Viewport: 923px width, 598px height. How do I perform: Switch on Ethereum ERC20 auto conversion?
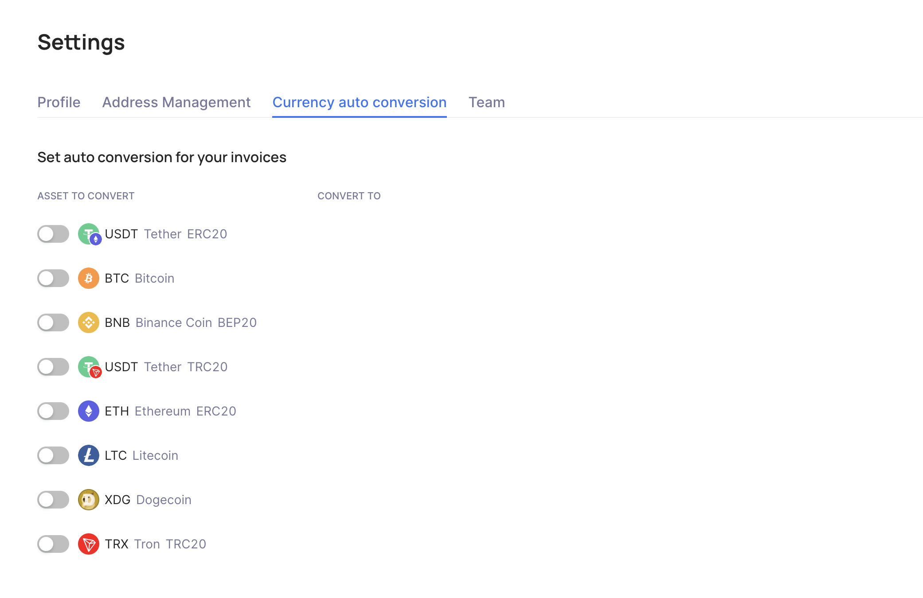click(x=53, y=411)
